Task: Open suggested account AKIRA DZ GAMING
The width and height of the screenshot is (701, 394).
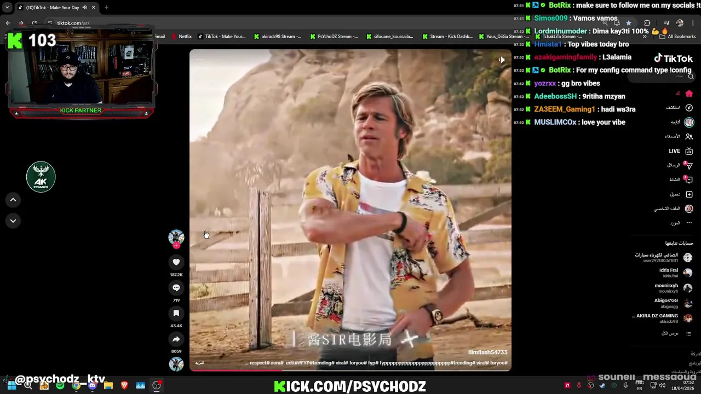Action: [663, 318]
